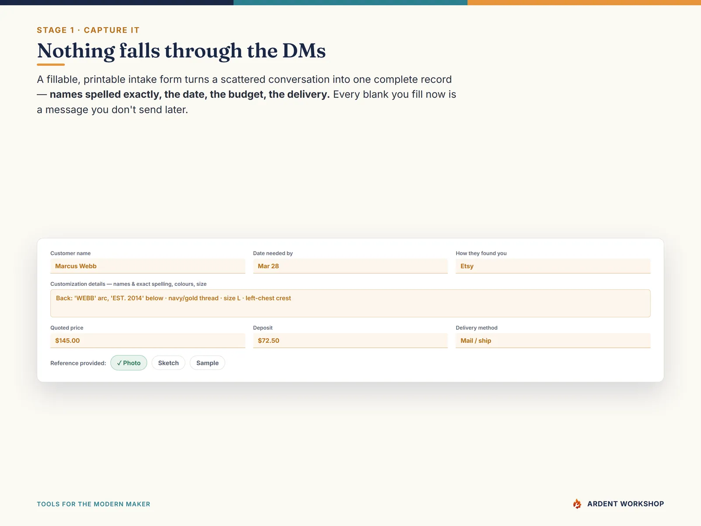This screenshot has height=526, width=701.
Task: Click the 'Reference provided:' label
Action: click(78, 363)
